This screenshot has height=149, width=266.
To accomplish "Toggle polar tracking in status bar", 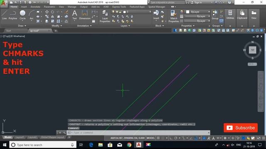I will point(176,138).
